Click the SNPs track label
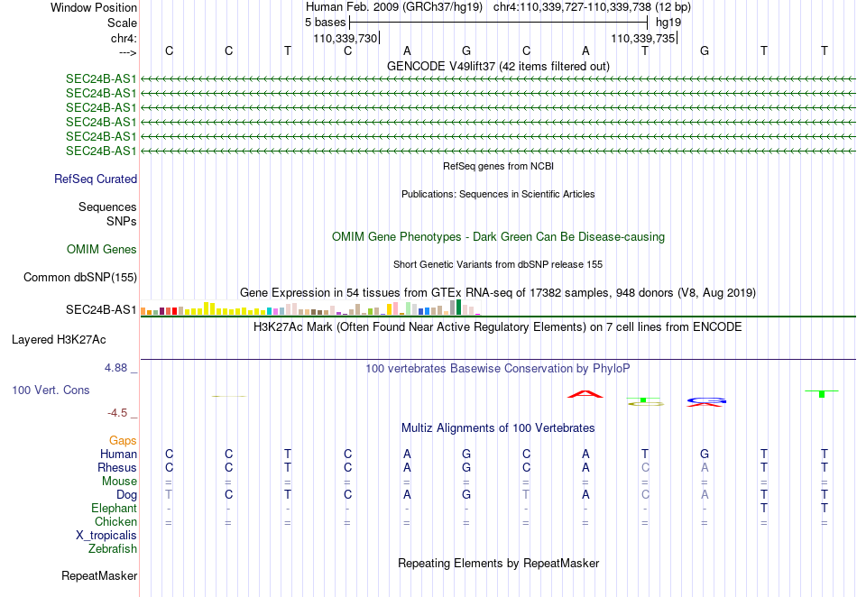 point(122,221)
